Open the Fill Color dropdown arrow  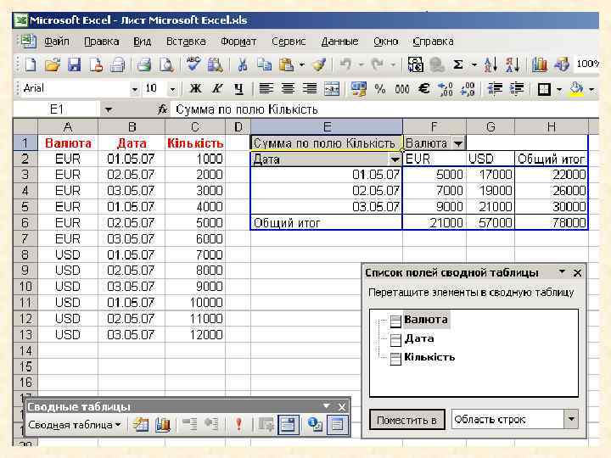pos(591,89)
